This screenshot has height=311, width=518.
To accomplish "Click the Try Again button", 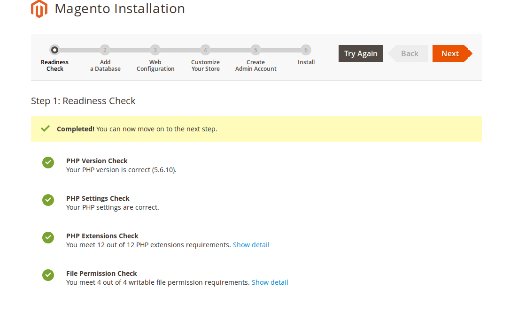I will 361,53.
